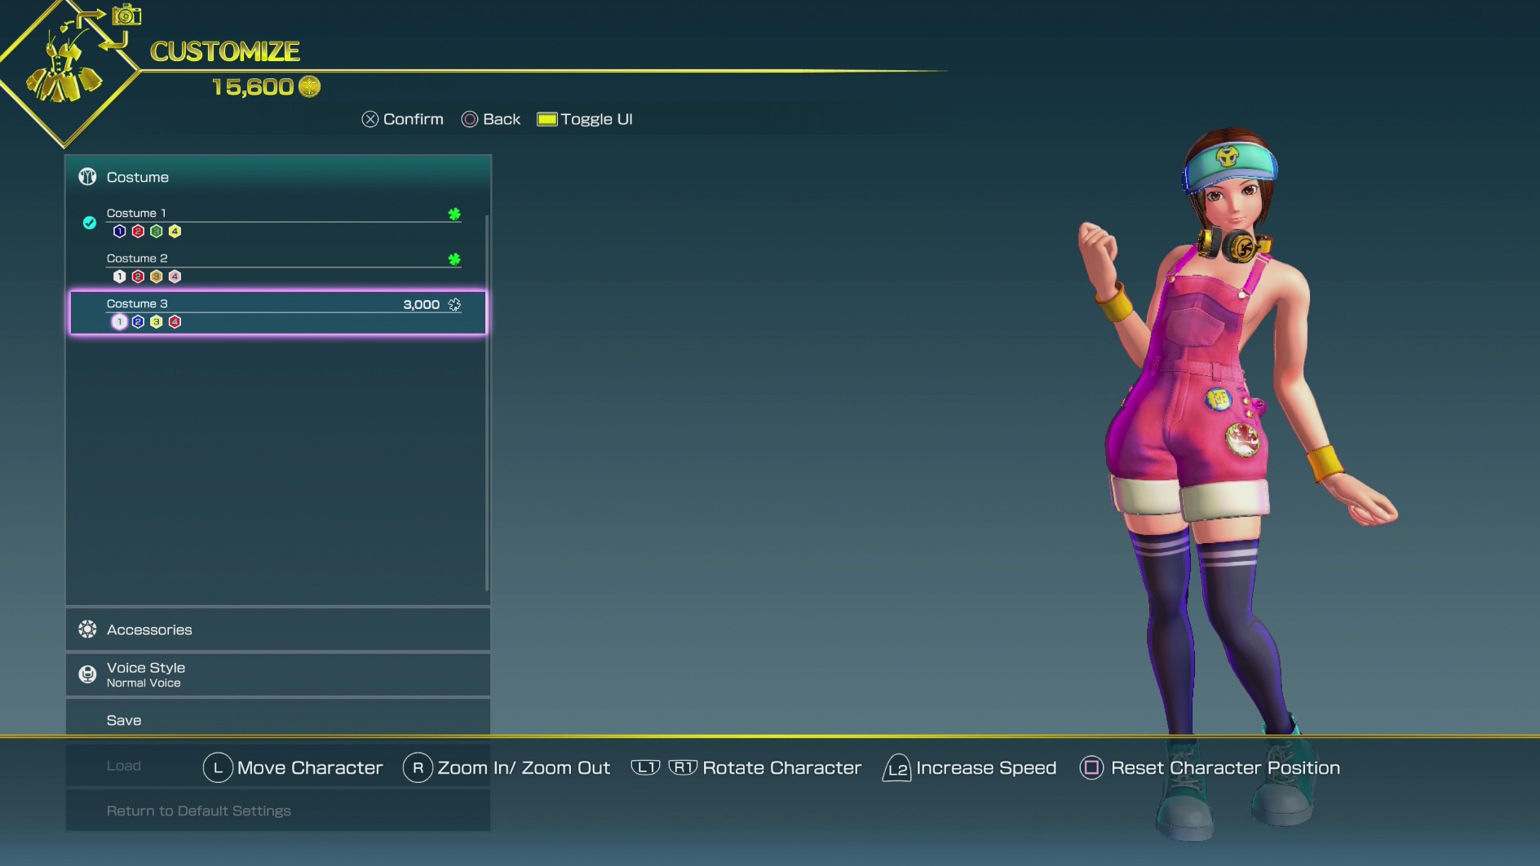Image resolution: width=1540 pixels, height=866 pixels.
Task: Click the Customize character emblem
Action: pos(65,72)
